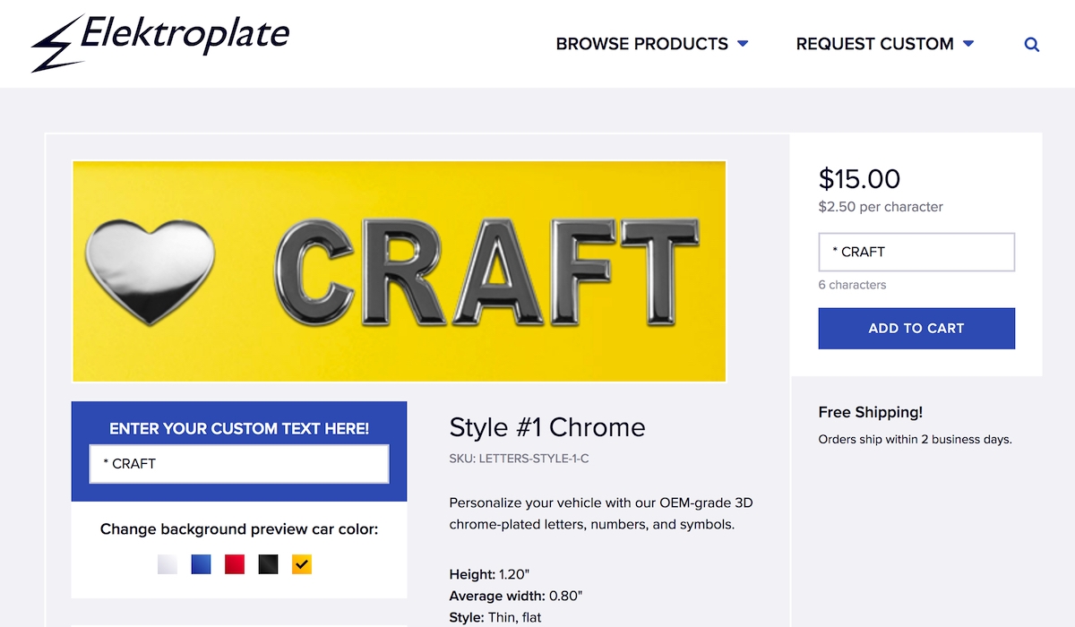The image size is (1075, 627).
Task: Open the search magnifier icon
Action: point(1032,44)
